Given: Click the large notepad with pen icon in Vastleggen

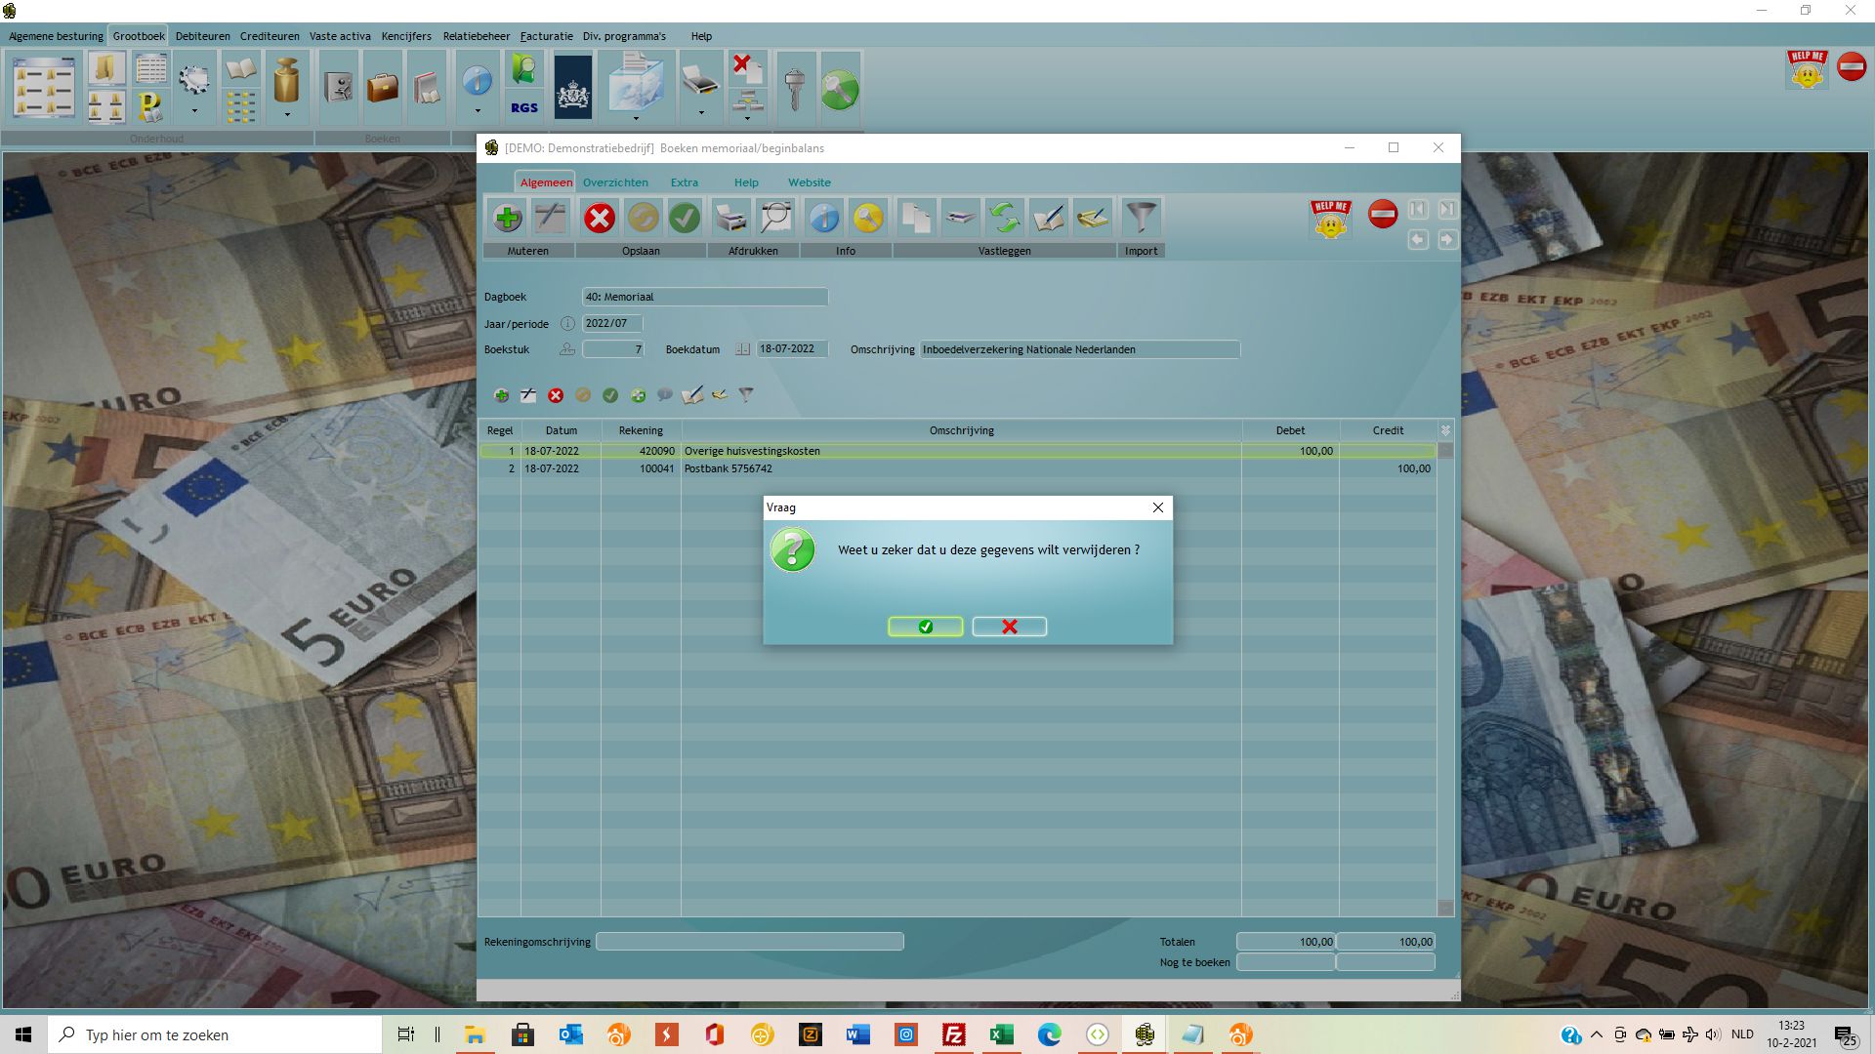Looking at the screenshot, I should pyautogui.click(x=1092, y=218).
